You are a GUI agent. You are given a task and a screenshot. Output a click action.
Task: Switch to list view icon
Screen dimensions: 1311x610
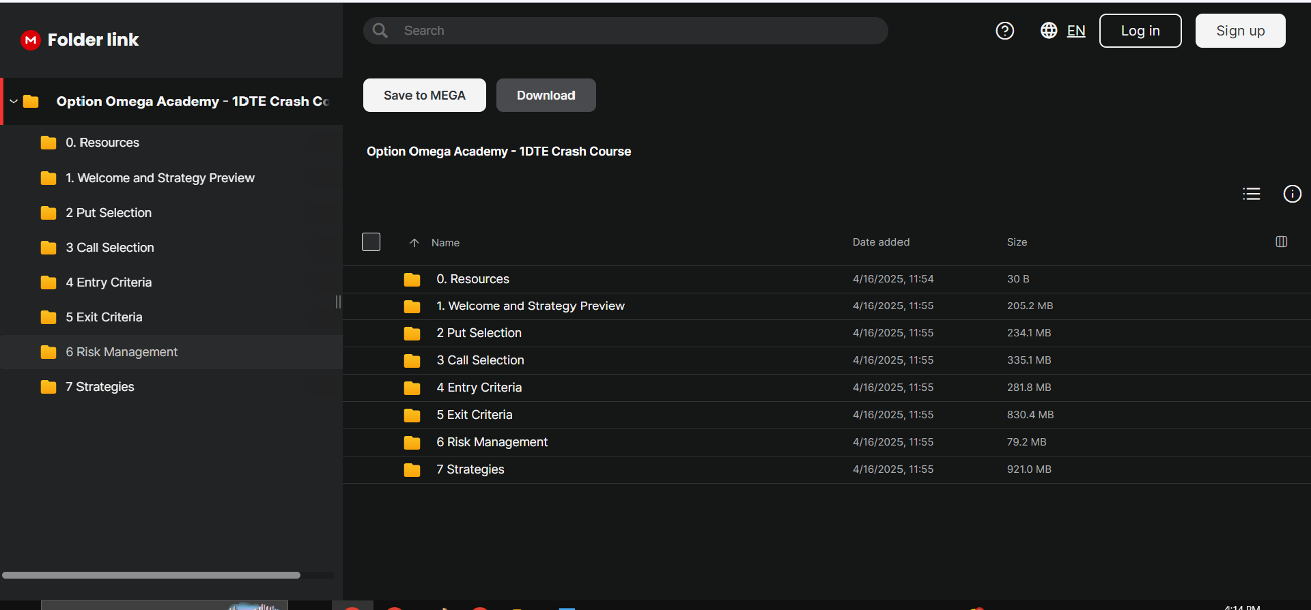click(1252, 194)
